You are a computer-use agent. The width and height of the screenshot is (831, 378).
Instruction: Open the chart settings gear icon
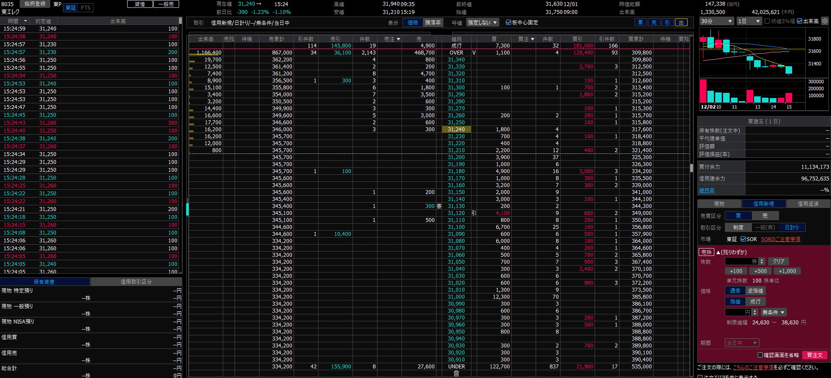(824, 21)
